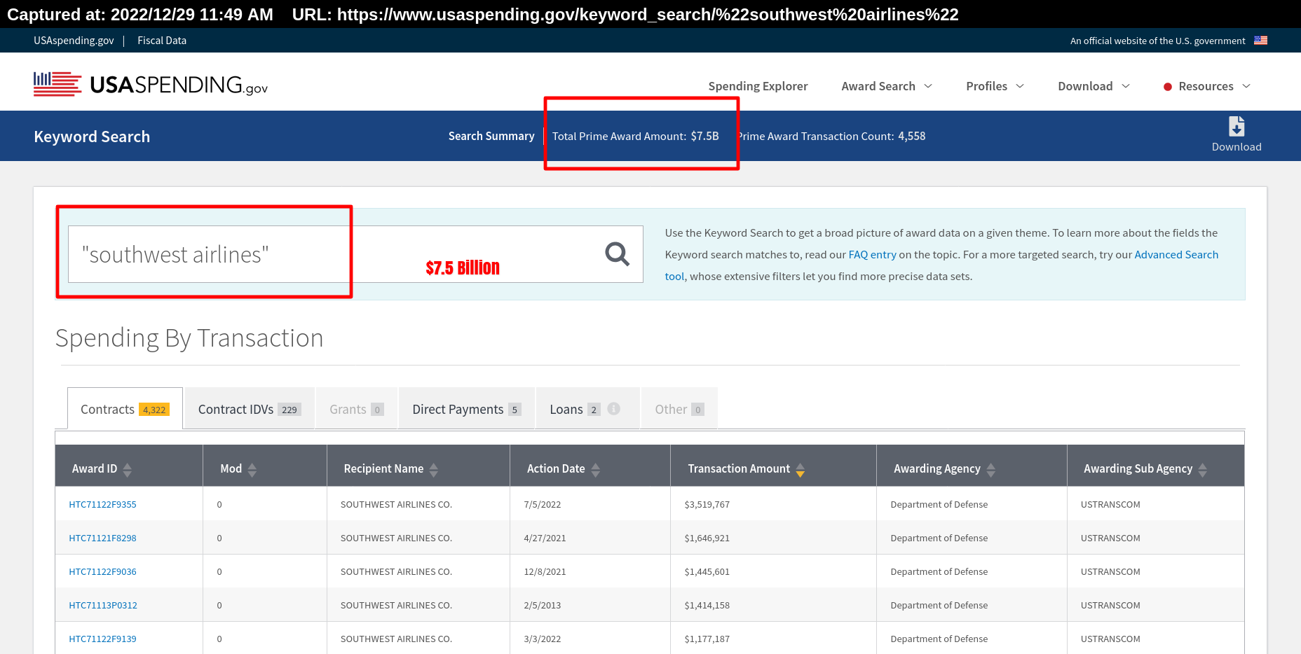The width and height of the screenshot is (1301, 654).
Task: Click Total Prime Award Amount $7.5B
Action: (x=635, y=136)
